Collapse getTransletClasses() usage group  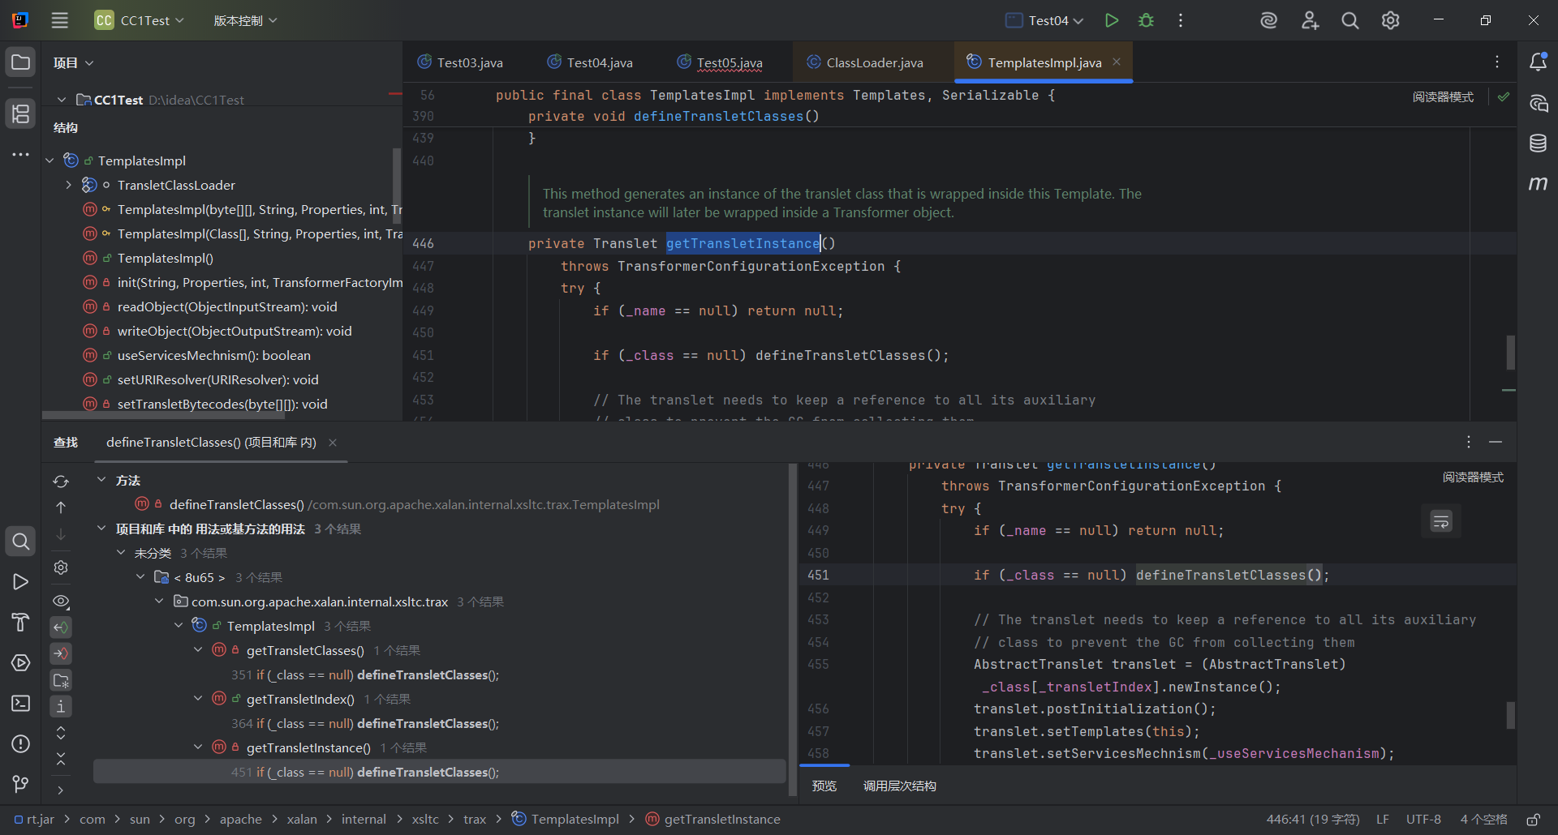(198, 650)
